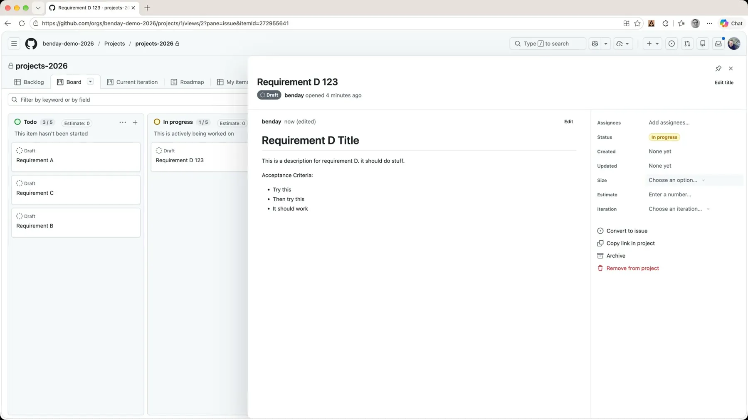Open the user avatar menu
Viewport: 748px width, 420px height.
coord(734,44)
